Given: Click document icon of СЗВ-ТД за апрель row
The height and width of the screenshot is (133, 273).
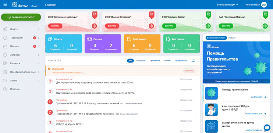Looking at the screenshot, I should (50, 123).
